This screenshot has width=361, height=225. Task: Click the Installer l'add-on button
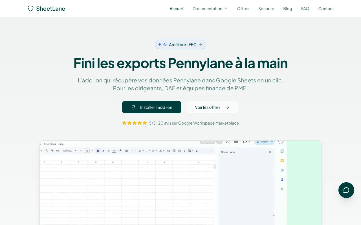click(152, 107)
